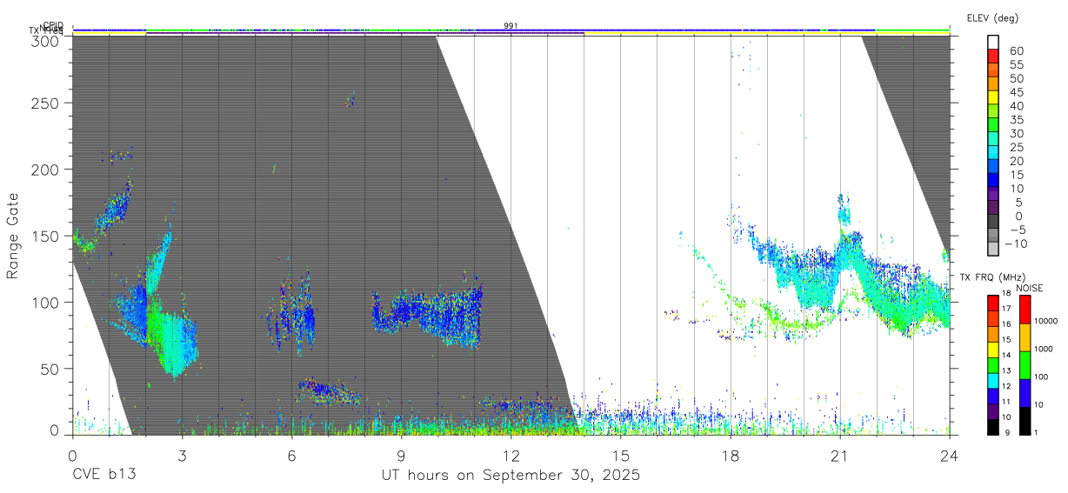Click the TX FRQ swatch between 14 and 15
The width and height of the screenshot is (1068, 493).
coord(993,349)
